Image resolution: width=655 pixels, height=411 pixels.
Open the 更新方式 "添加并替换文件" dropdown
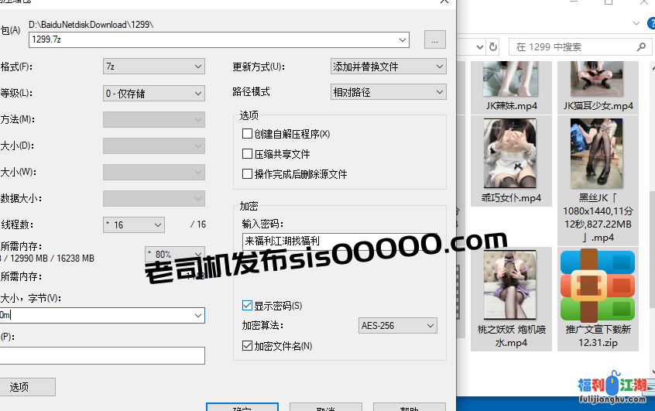[388, 67]
